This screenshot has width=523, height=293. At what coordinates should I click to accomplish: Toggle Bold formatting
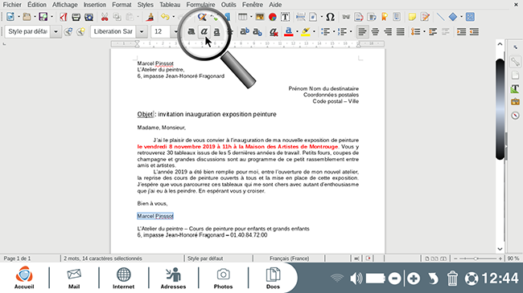click(191, 31)
